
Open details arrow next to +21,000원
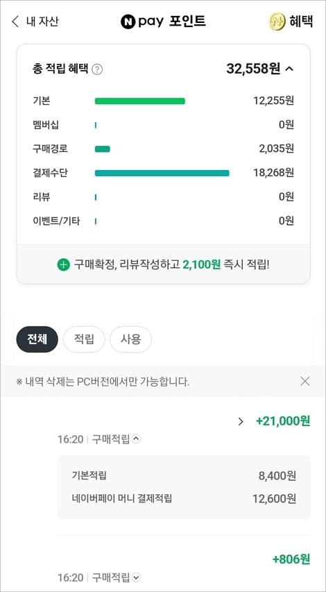pyautogui.click(x=241, y=421)
